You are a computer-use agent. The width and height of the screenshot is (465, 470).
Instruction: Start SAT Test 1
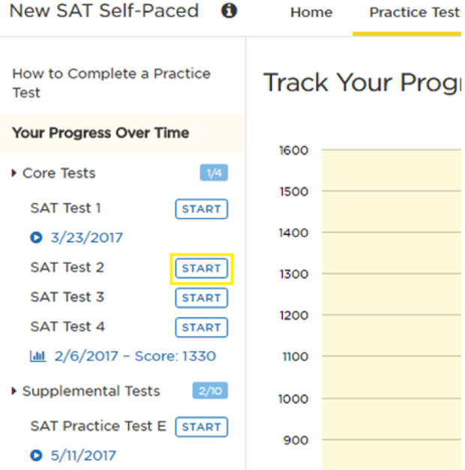coord(201,209)
